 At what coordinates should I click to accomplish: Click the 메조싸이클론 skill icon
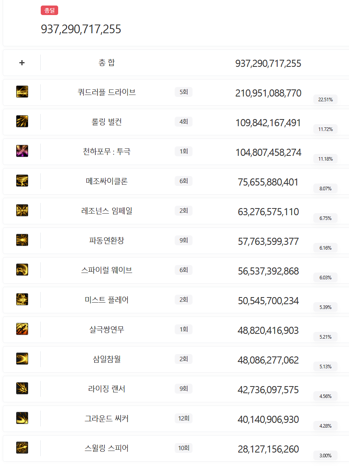(22, 181)
